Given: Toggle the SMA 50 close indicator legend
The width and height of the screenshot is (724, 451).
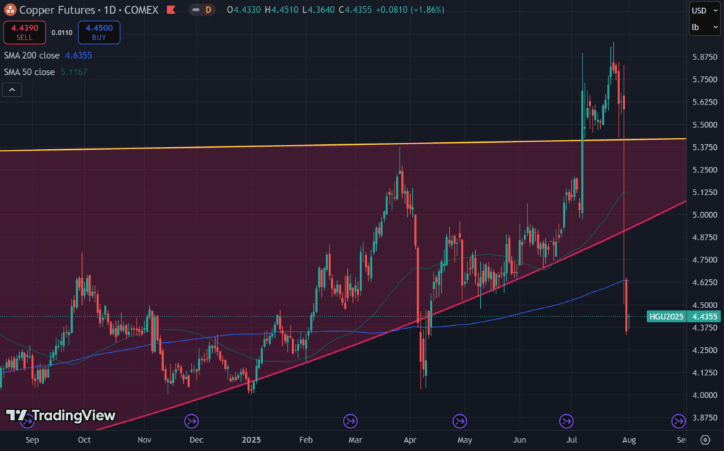Looking at the screenshot, I should pos(29,72).
